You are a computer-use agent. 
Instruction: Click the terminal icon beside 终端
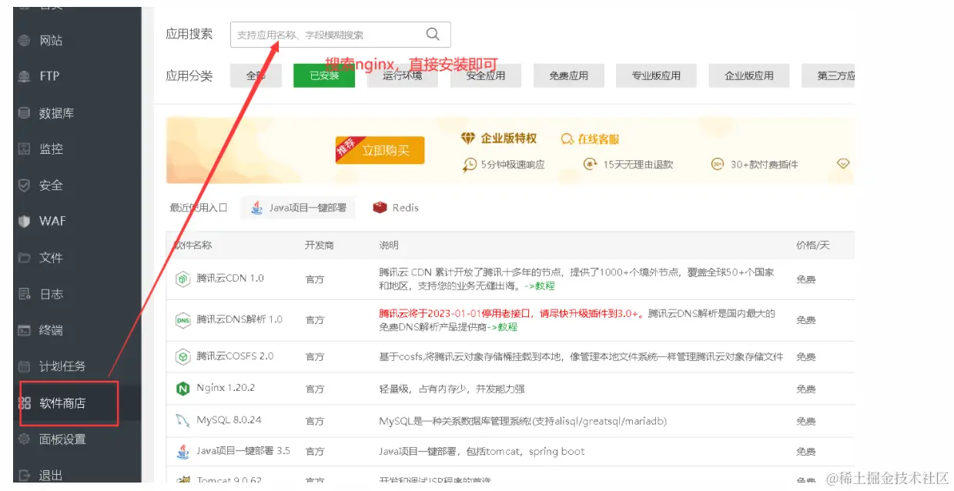25,330
